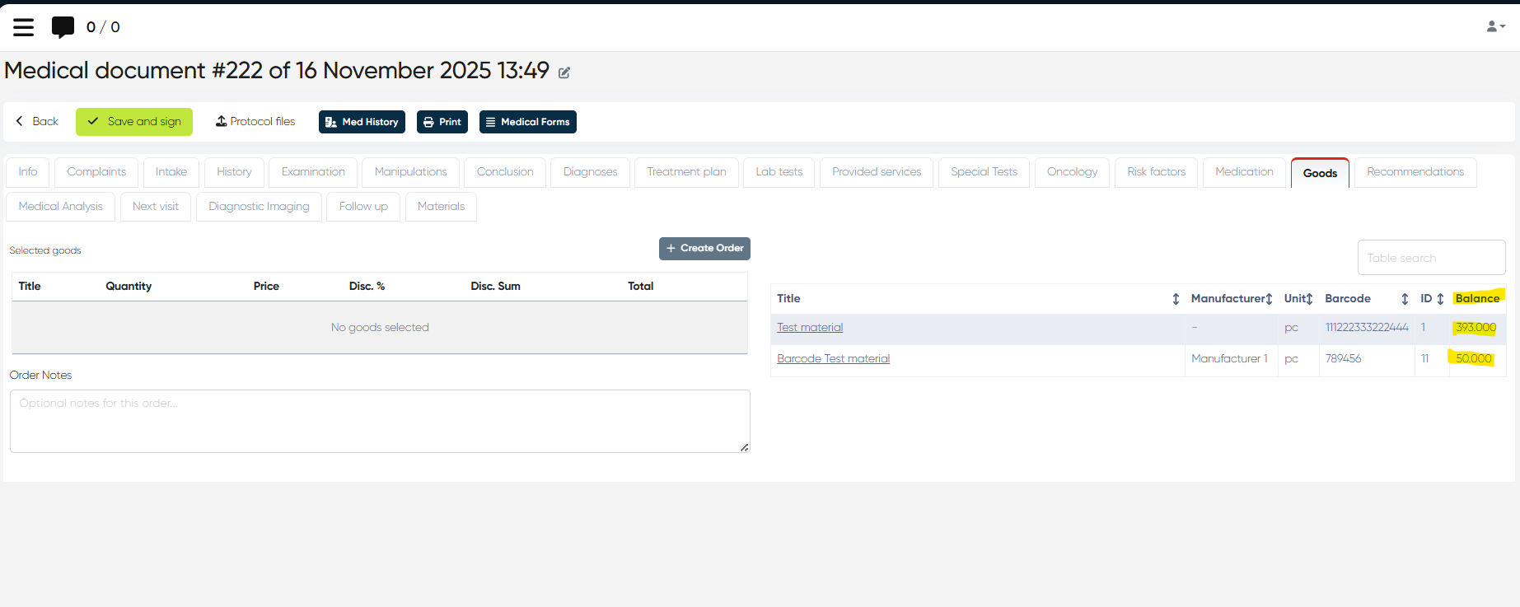Go back using the Back arrow

point(37,121)
